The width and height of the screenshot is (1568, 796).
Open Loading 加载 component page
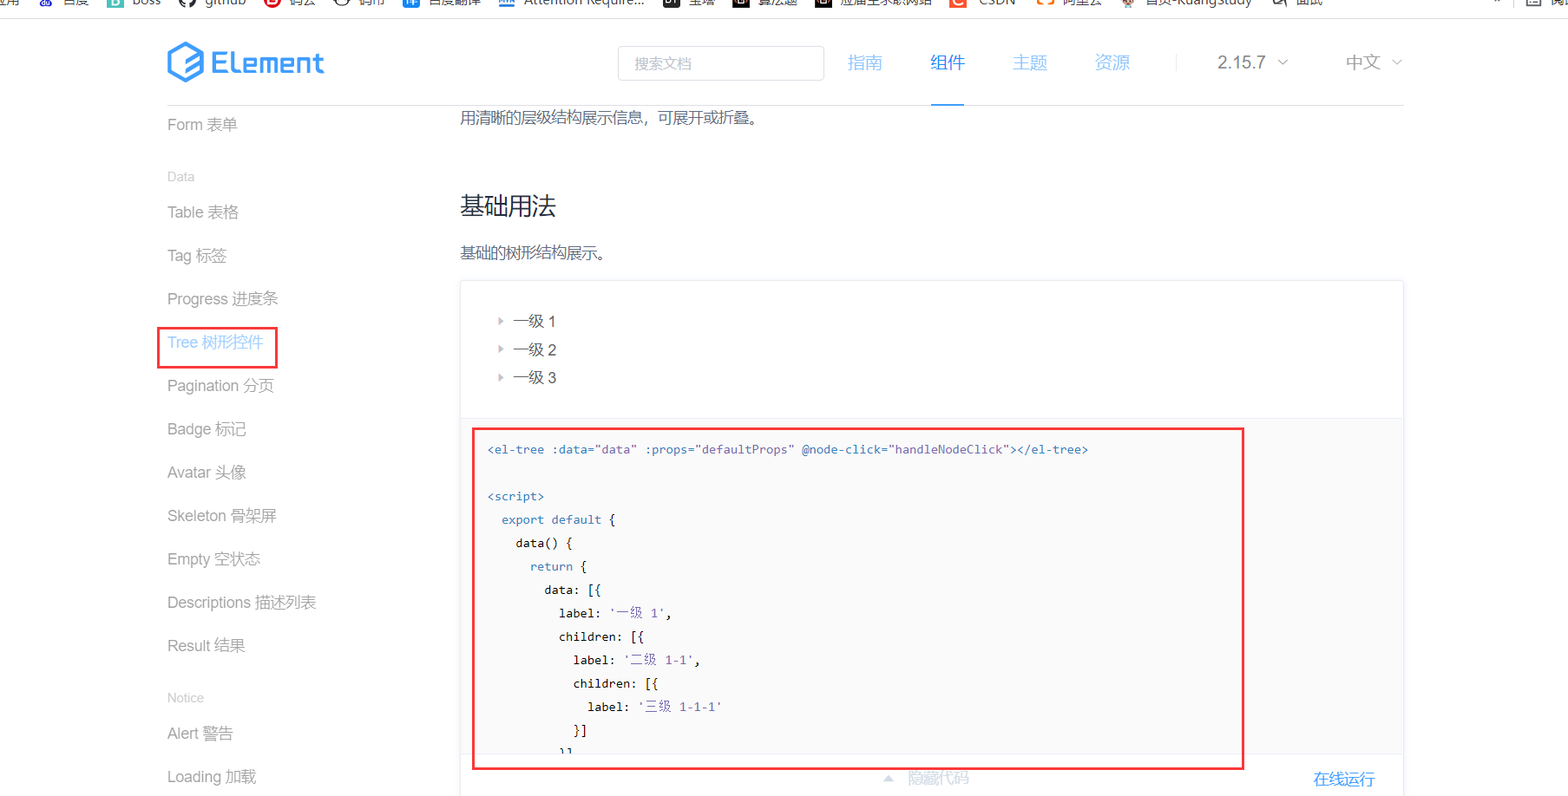(x=212, y=777)
